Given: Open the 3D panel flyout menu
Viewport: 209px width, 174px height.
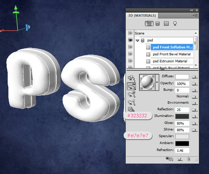Looking at the screenshot, I should (x=195, y=16).
